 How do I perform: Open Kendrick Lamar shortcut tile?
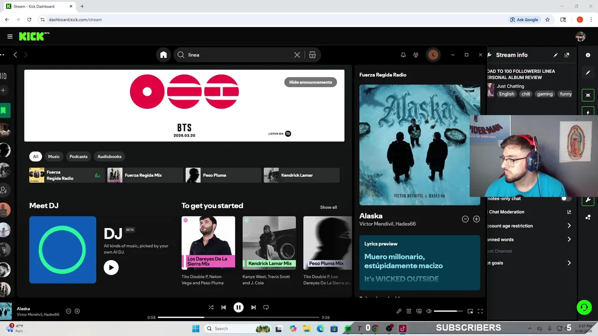click(301, 175)
